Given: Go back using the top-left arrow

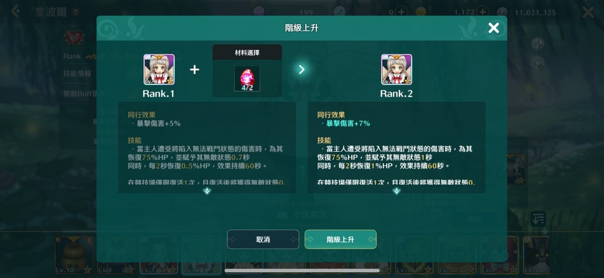Looking at the screenshot, I should pos(15,12).
